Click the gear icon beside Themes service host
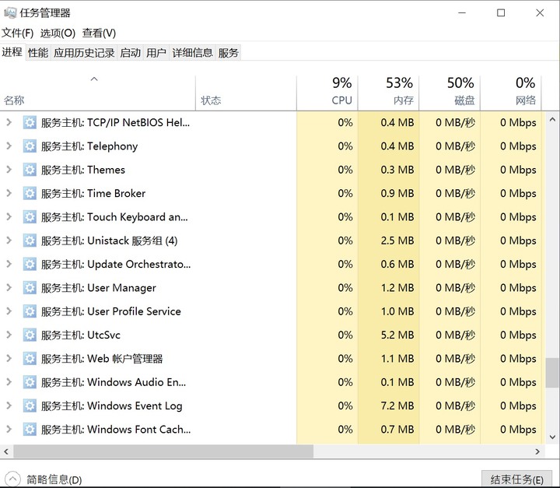The height and width of the screenshot is (488, 560). pos(30,170)
